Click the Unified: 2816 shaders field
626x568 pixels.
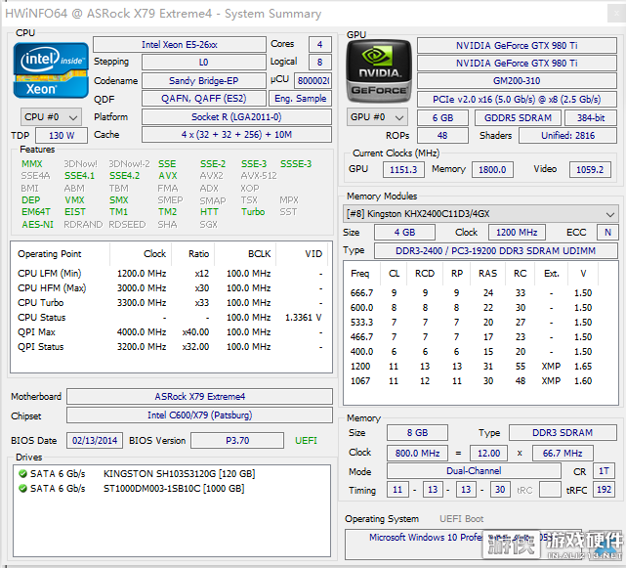(567, 136)
